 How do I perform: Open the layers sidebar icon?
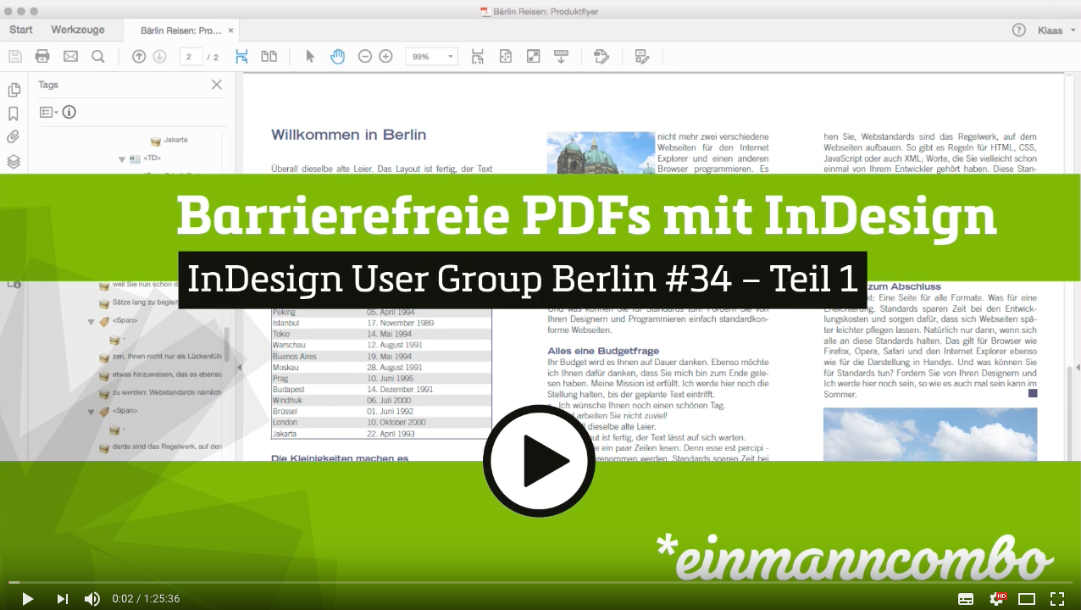pyautogui.click(x=14, y=161)
